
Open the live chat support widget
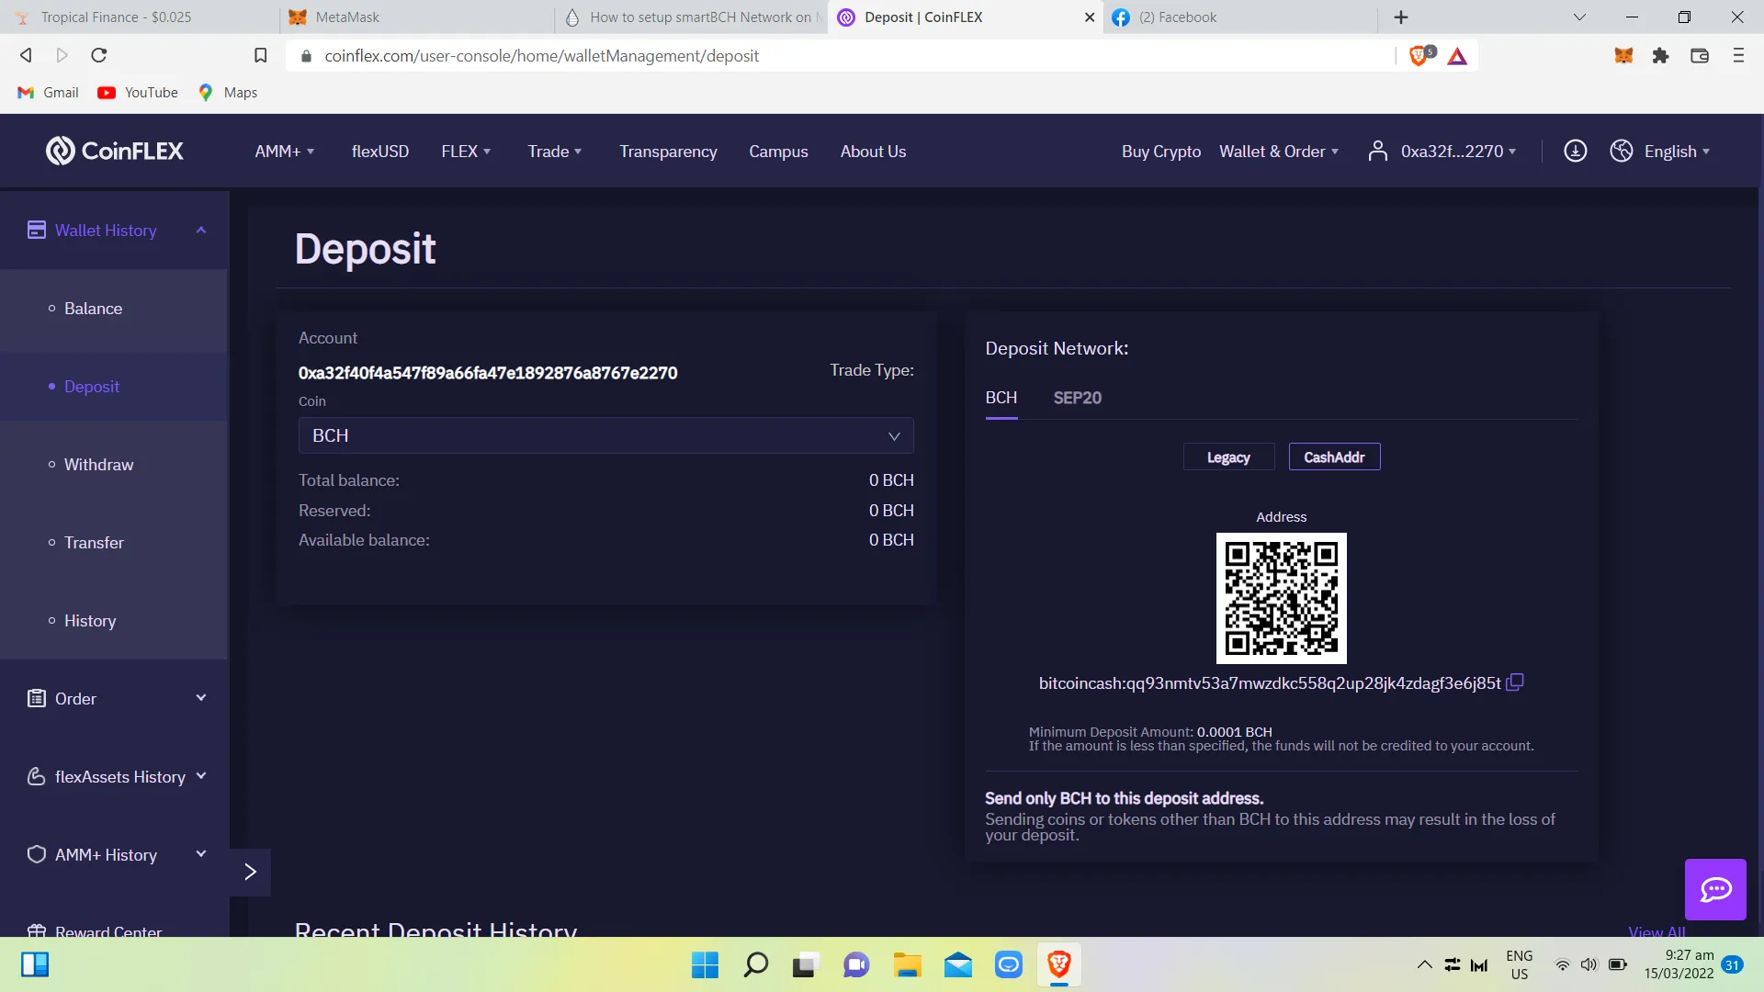1715,889
